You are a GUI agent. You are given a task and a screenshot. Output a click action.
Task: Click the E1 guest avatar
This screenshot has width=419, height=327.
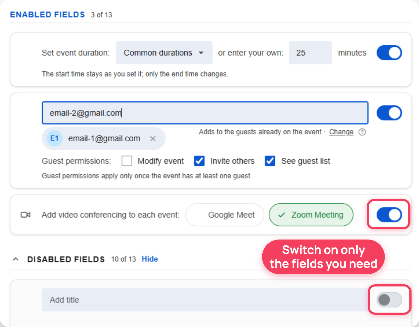[x=54, y=138]
